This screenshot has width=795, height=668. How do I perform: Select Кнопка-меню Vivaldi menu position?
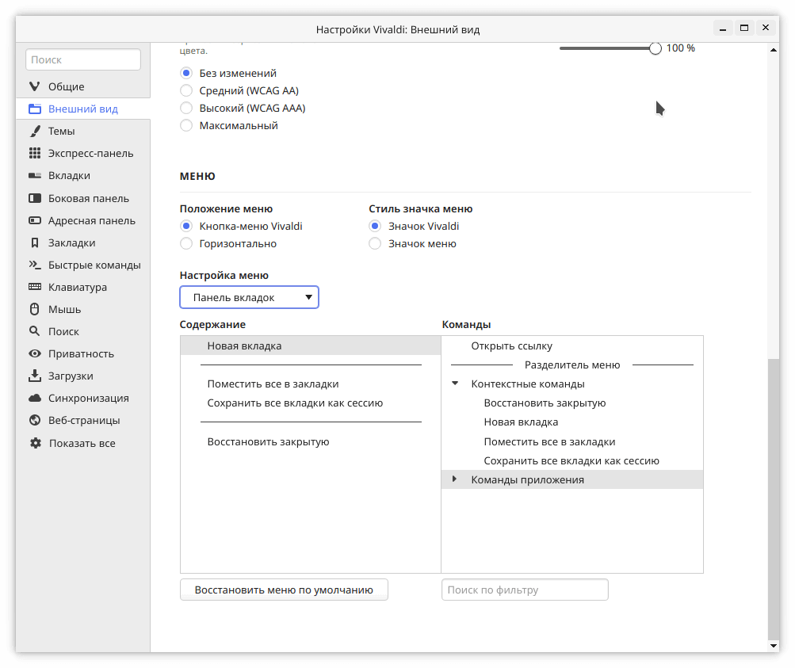186,226
